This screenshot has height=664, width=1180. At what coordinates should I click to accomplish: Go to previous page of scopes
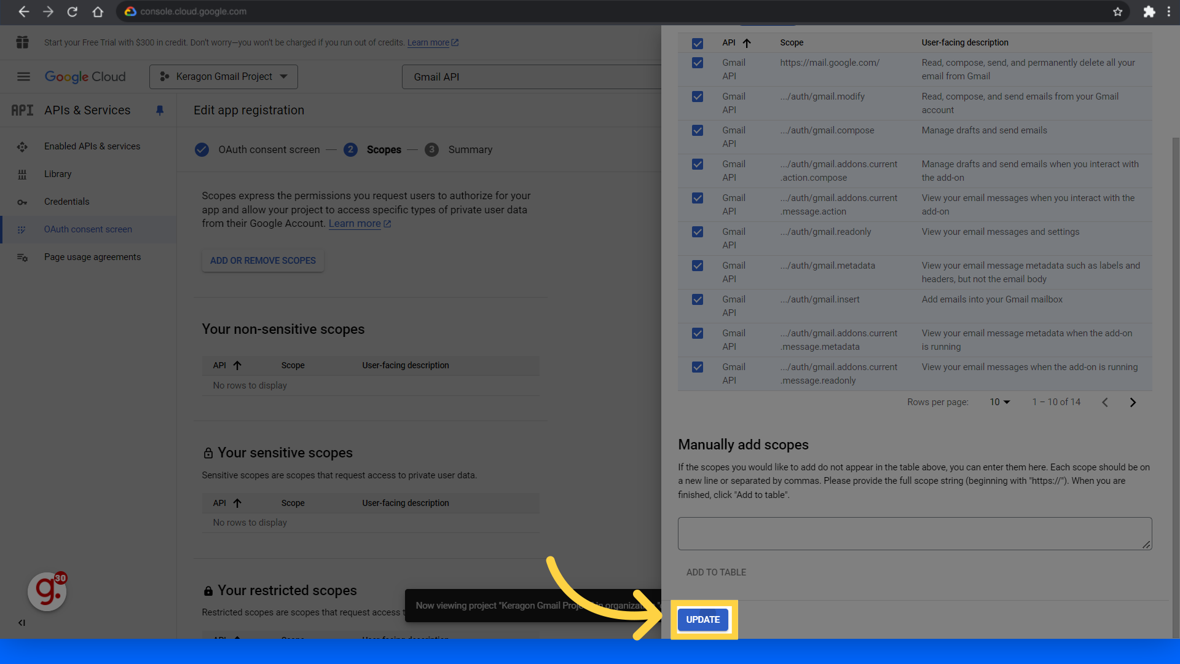coord(1104,402)
